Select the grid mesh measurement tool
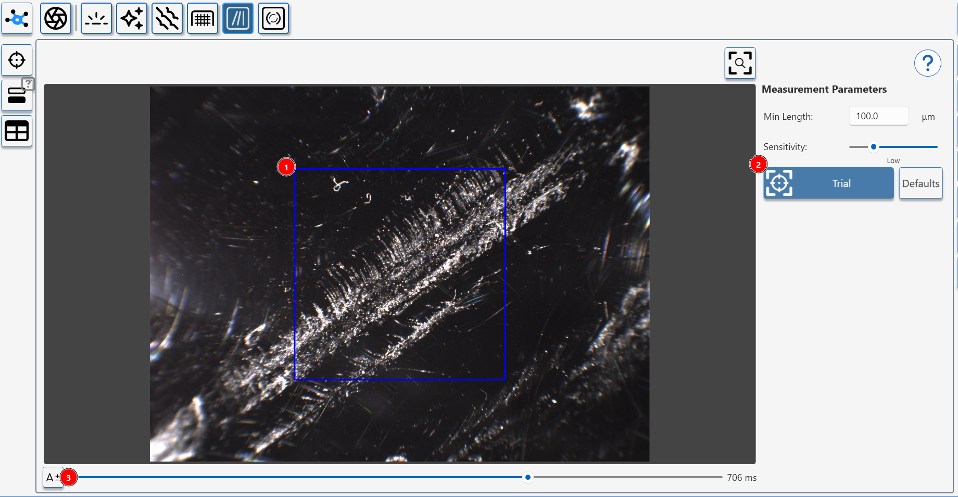This screenshot has height=497, width=958. pos(203,19)
